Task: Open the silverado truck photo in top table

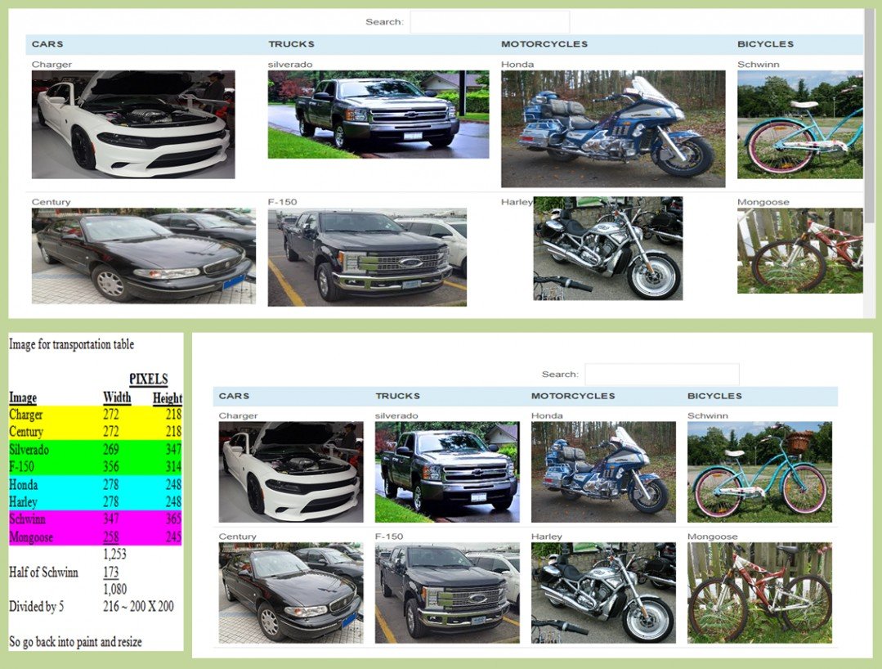Action: tap(378, 114)
